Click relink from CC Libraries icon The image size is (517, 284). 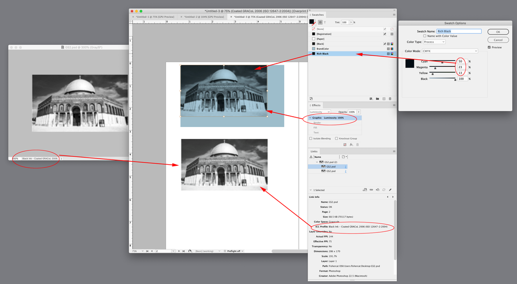365,190
